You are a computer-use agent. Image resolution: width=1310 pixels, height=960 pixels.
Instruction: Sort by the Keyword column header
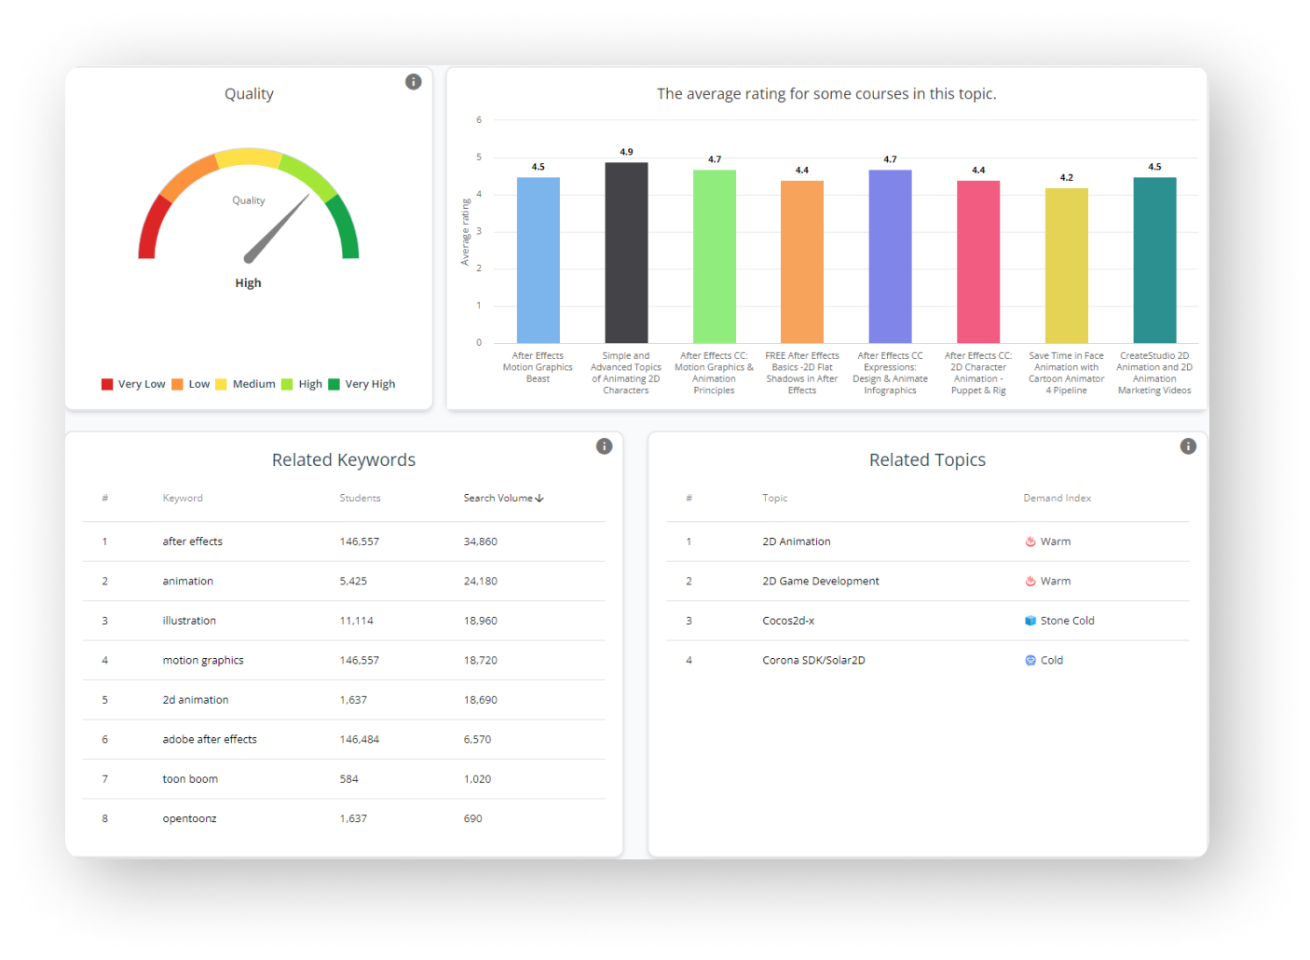click(x=183, y=499)
